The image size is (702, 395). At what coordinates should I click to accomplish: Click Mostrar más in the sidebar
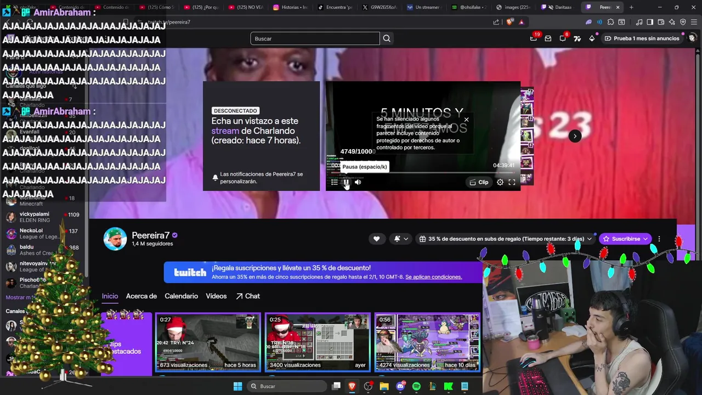[x=22, y=297]
